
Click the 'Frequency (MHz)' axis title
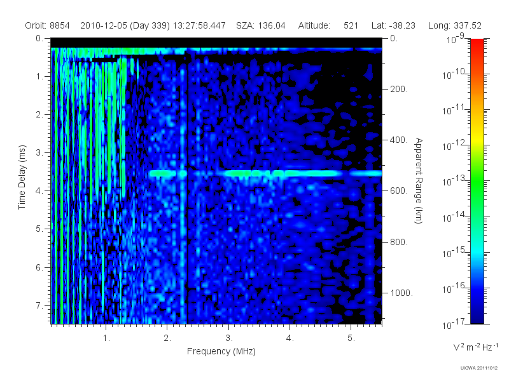(x=221, y=352)
